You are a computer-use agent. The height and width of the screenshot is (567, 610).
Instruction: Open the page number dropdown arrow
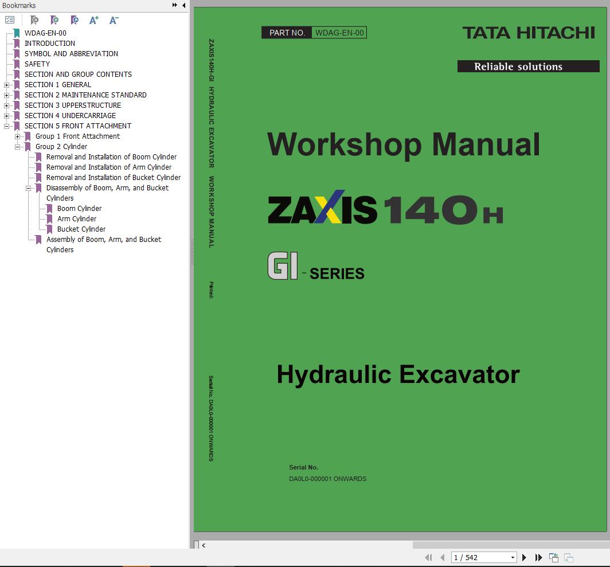pyautogui.click(x=513, y=558)
